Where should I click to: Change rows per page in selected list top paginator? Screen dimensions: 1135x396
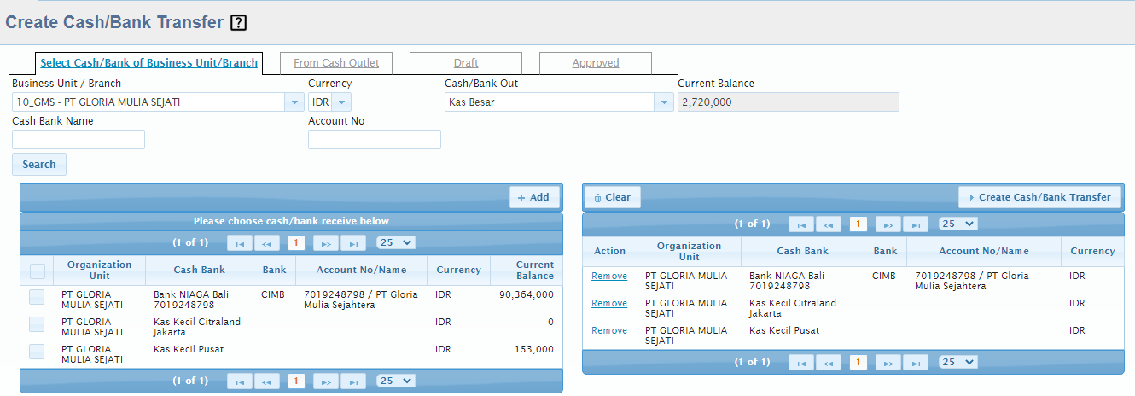point(958,224)
